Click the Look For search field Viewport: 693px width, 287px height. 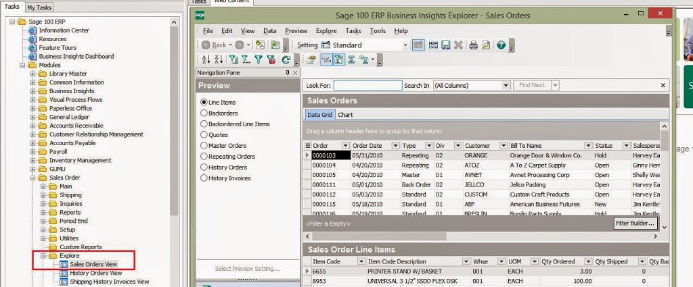(x=367, y=86)
